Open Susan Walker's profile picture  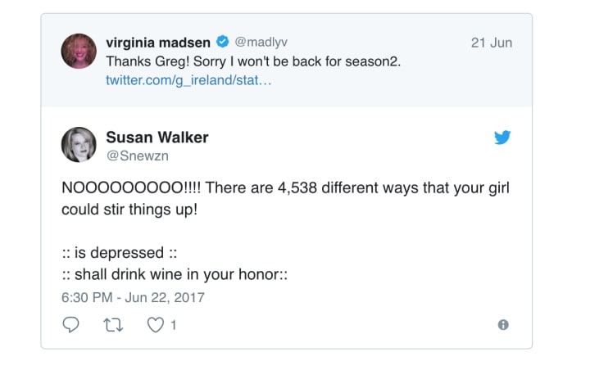79,145
